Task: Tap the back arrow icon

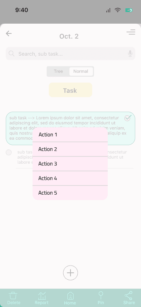Action: [x=9, y=33]
